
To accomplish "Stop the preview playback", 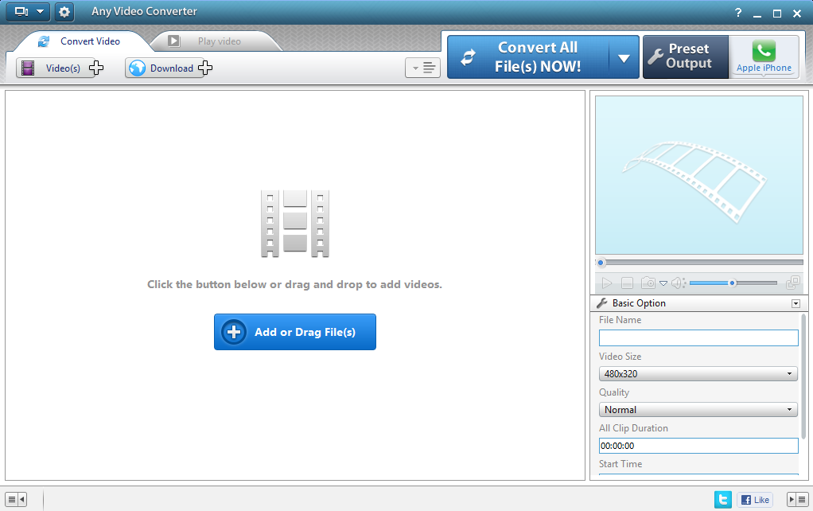I will [627, 283].
